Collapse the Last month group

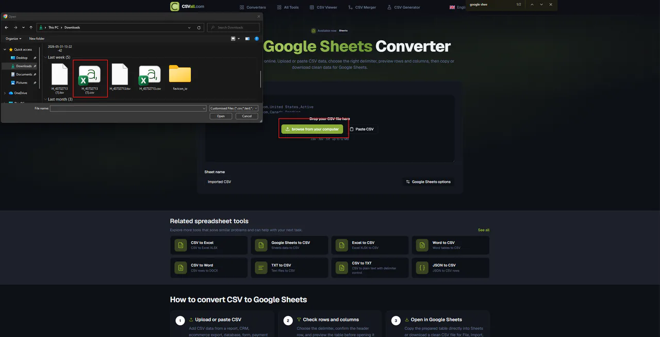click(45, 99)
